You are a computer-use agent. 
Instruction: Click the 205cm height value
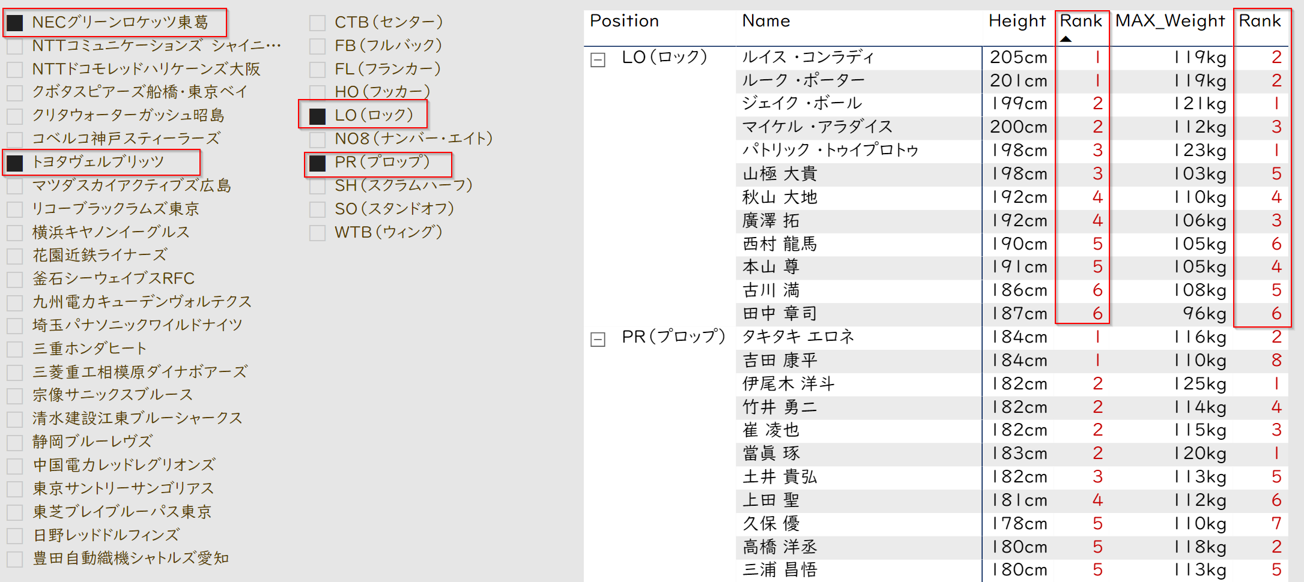coord(1018,57)
